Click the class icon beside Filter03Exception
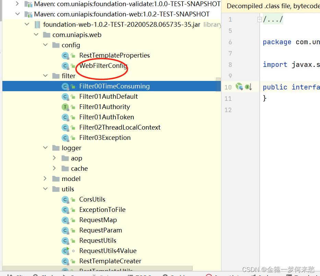The height and width of the screenshot is (276, 320). point(65,138)
